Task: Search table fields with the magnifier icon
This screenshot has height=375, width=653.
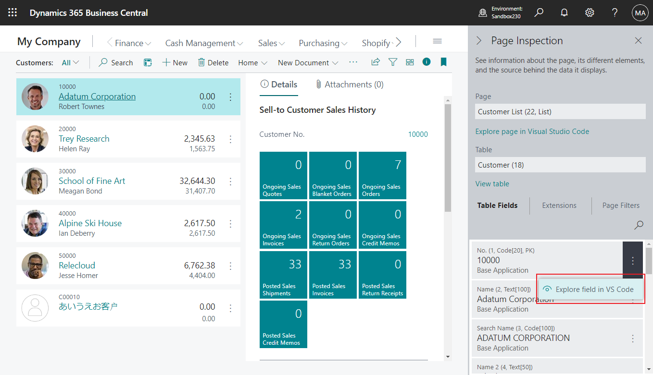Action: pos(639,225)
